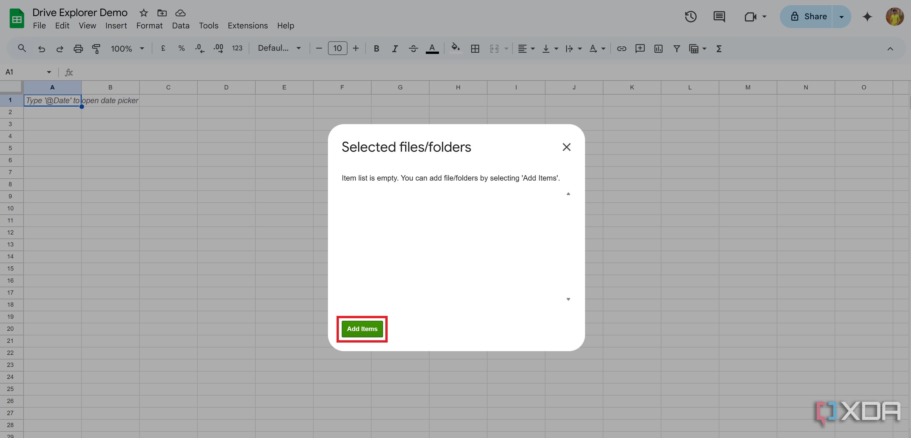Open the Extensions menu
Viewport: 911px width, 438px height.
pos(248,26)
